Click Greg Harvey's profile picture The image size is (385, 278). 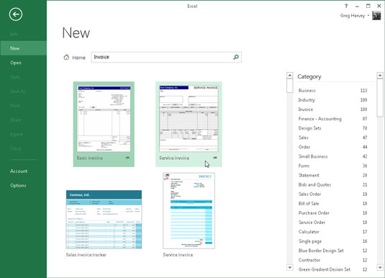pos(376,16)
